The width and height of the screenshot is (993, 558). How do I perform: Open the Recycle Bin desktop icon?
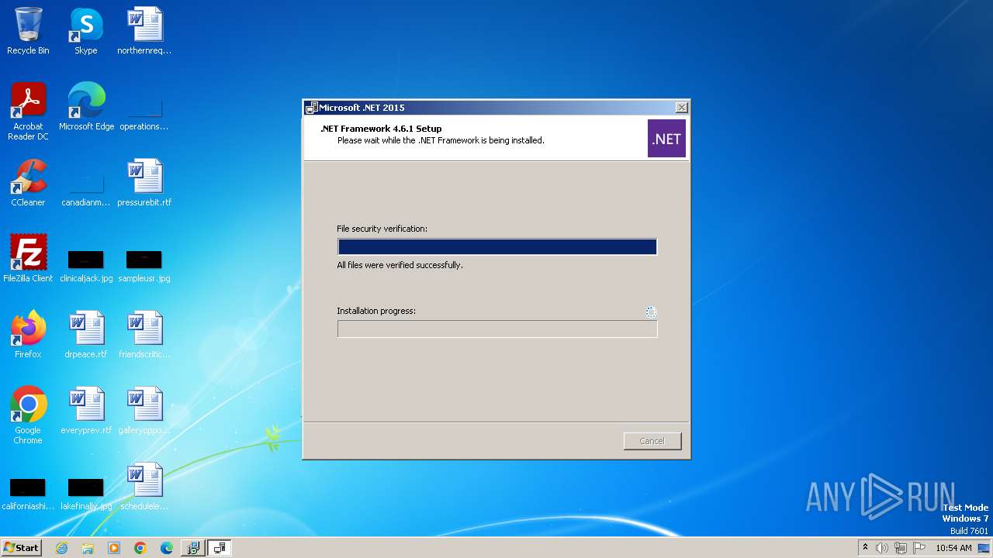coord(28,31)
